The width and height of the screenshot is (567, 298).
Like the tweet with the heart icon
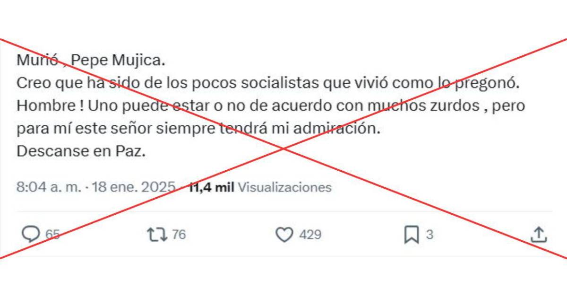[284, 235]
